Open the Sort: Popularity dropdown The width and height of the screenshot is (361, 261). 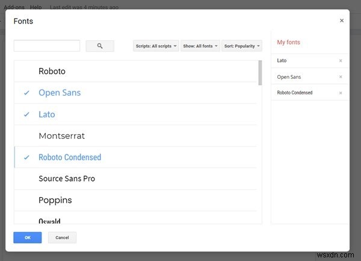(242, 46)
